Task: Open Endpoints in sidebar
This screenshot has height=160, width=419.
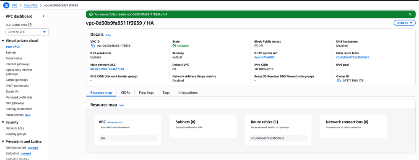Action: [12, 153]
